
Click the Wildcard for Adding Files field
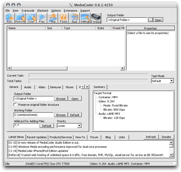point(26,126)
